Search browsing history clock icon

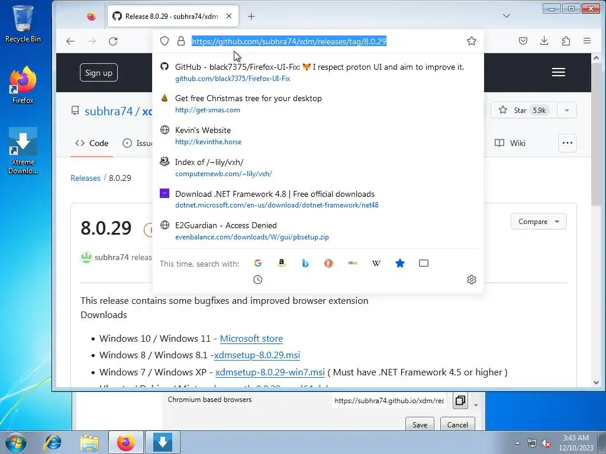[258, 280]
